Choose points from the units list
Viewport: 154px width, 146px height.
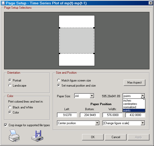134,110
